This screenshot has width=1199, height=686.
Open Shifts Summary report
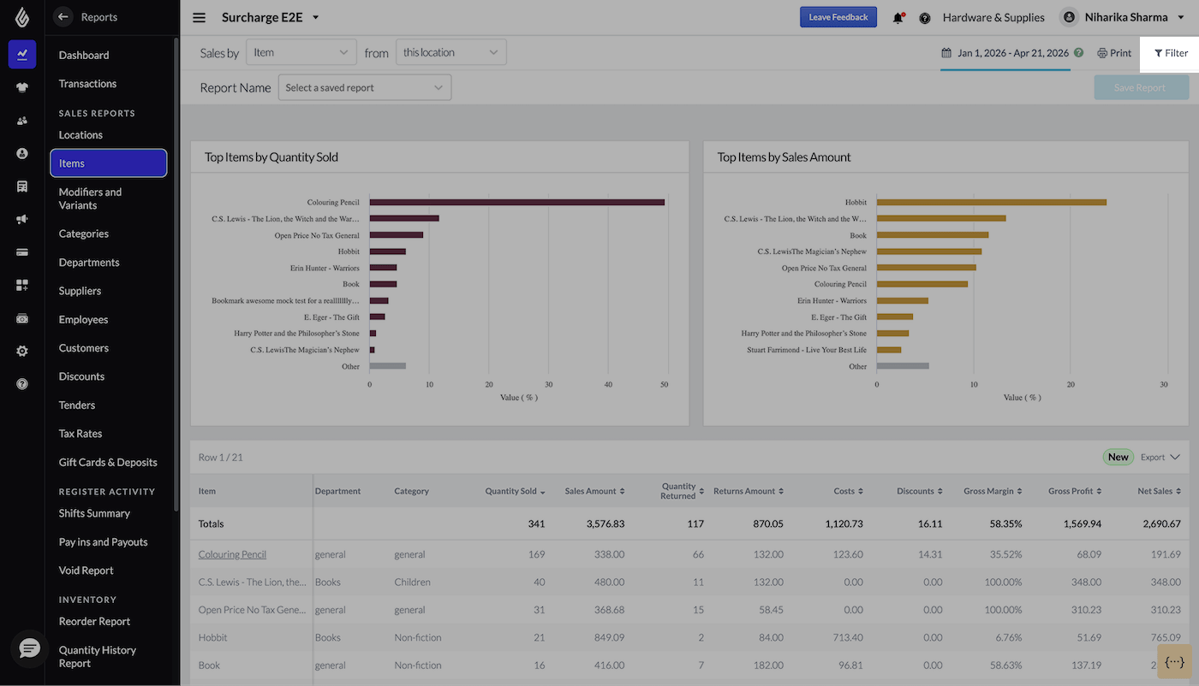click(x=94, y=513)
